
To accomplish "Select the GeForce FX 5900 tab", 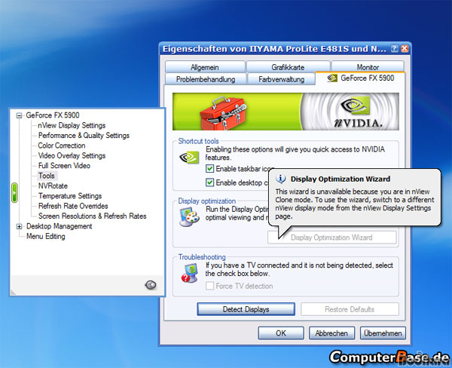I will (360, 78).
